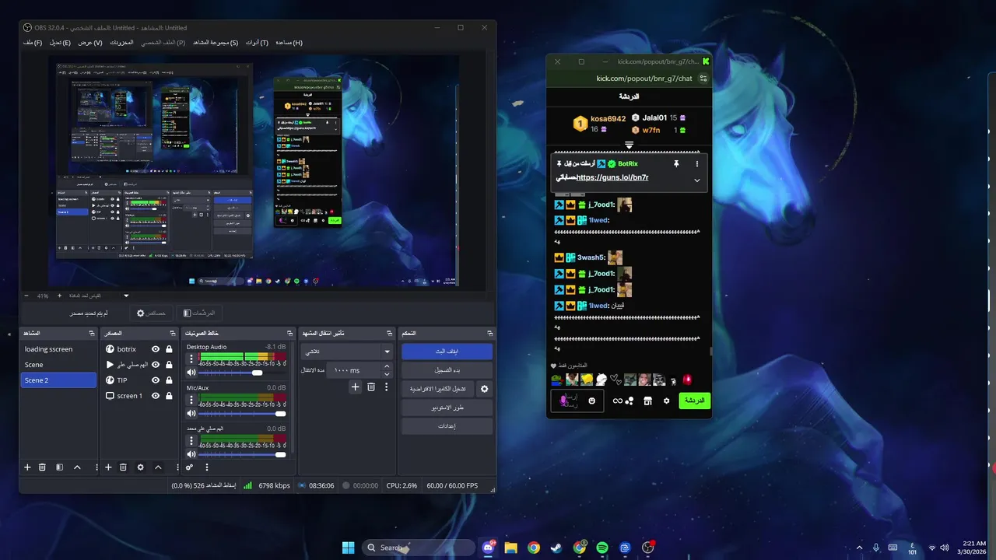Open pinned message three-dot menu
Image resolution: width=996 pixels, height=560 pixels.
tap(696, 164)
